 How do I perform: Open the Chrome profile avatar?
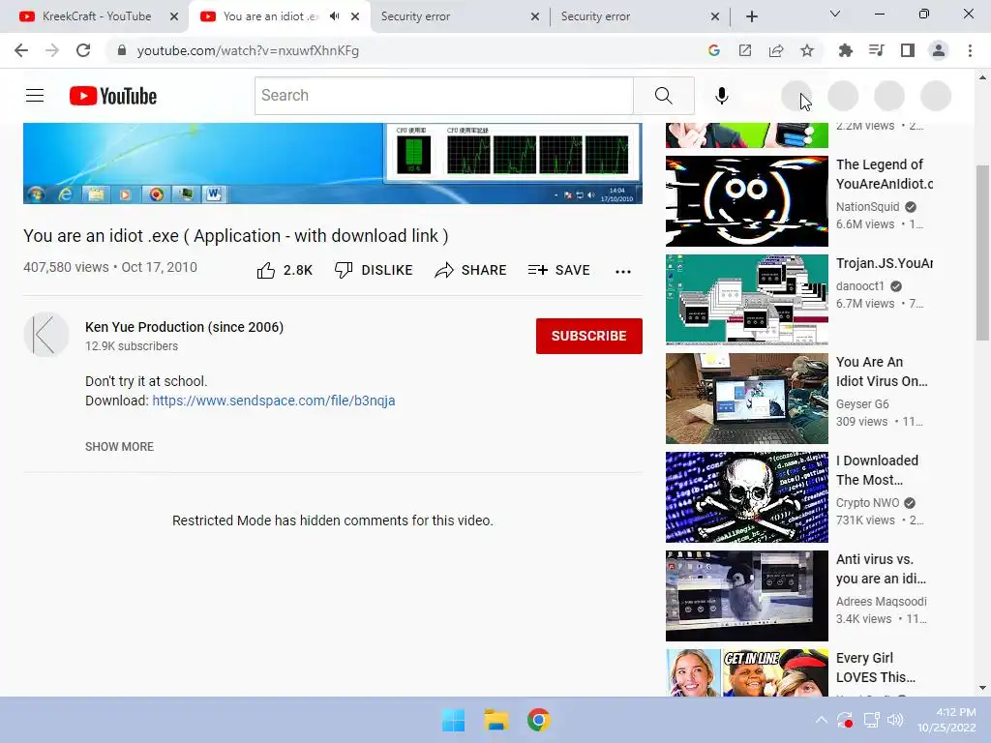click(939, 50)
